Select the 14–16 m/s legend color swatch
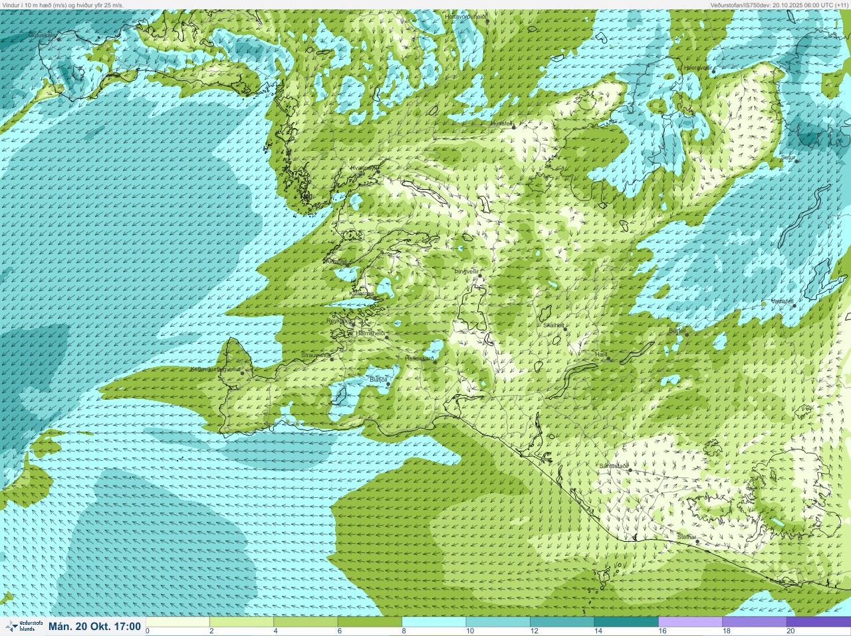Screen dimensions: 851x636 pos(625,622)
